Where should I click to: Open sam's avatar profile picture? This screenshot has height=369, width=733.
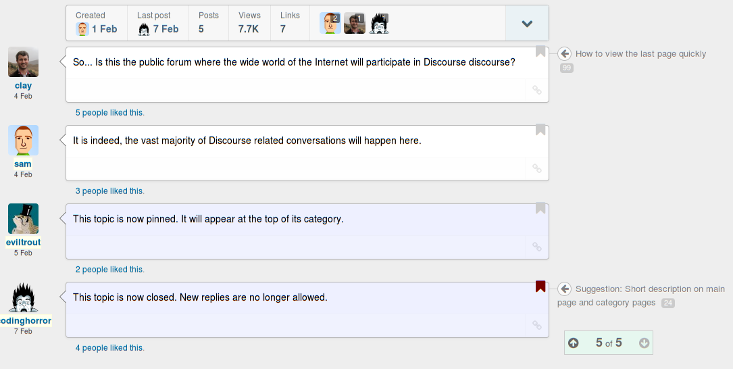pyautogui.click(x=24, y=140)
